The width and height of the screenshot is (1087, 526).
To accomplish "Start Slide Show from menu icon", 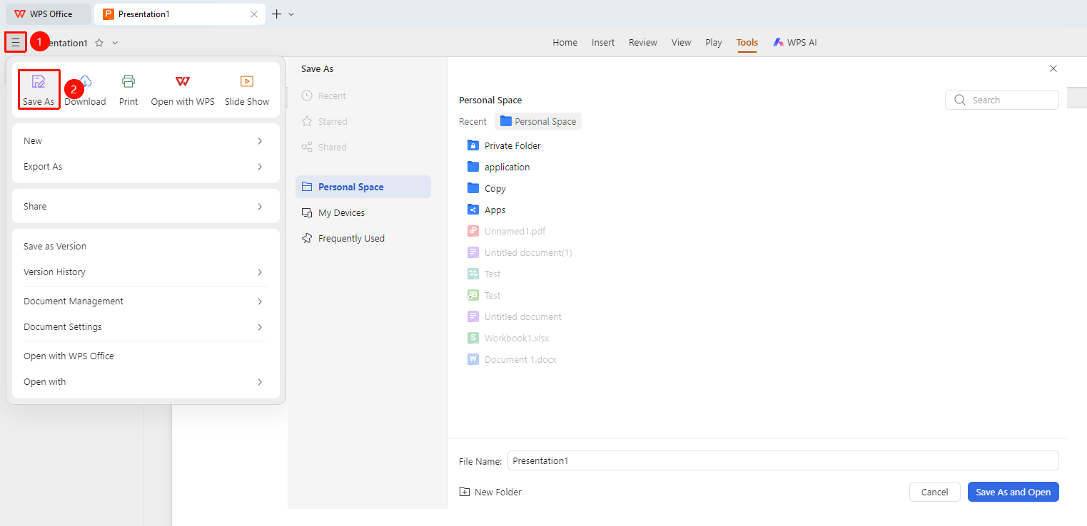I will pyautogui.click(x=247, y=81).
